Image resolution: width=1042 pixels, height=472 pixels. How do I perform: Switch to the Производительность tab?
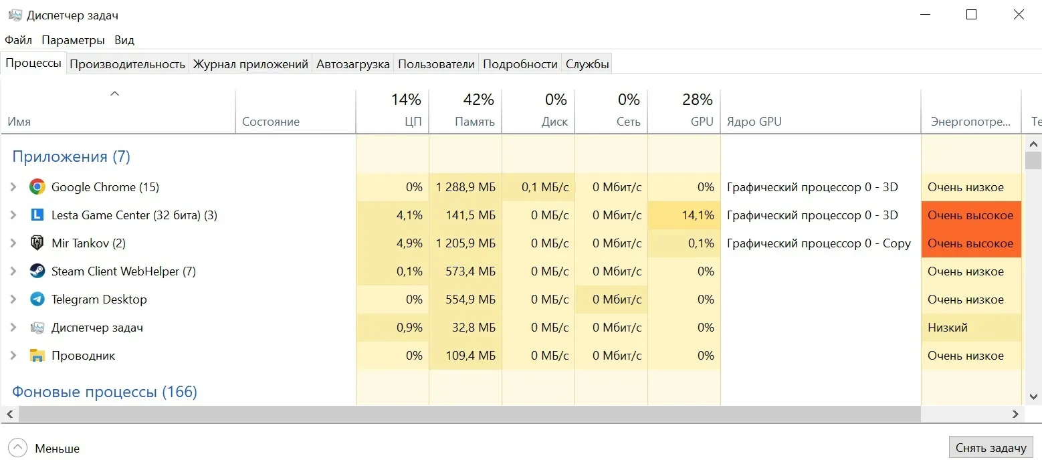(127, 64)
